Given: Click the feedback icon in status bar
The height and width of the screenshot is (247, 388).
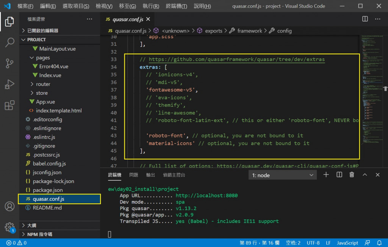Looking at the screenshot, I should 368,243.
